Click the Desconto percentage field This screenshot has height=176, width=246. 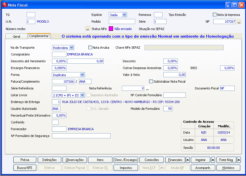pos(170,61)
